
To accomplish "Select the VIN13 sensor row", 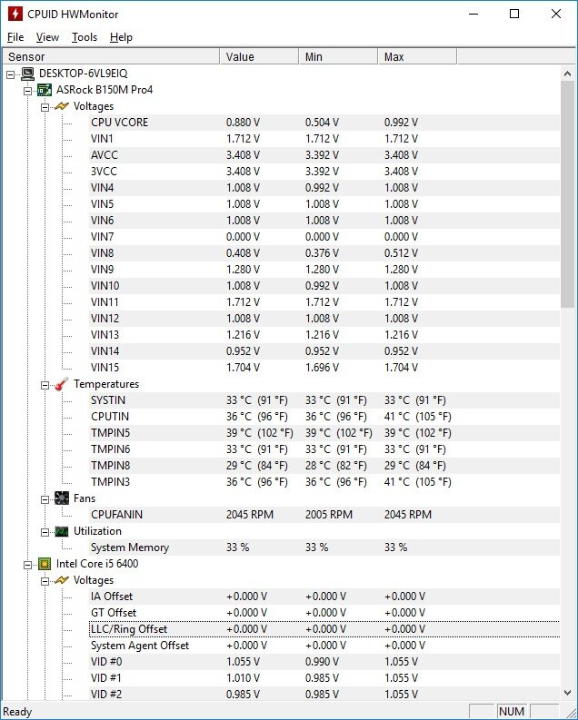I will click(x=324, y=335).
